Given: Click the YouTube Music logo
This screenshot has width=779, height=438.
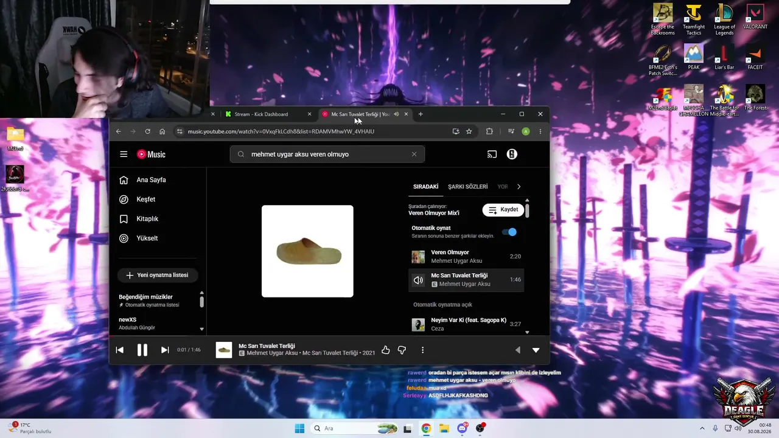Looking at the screenshot, I should (x=151, y=155).
